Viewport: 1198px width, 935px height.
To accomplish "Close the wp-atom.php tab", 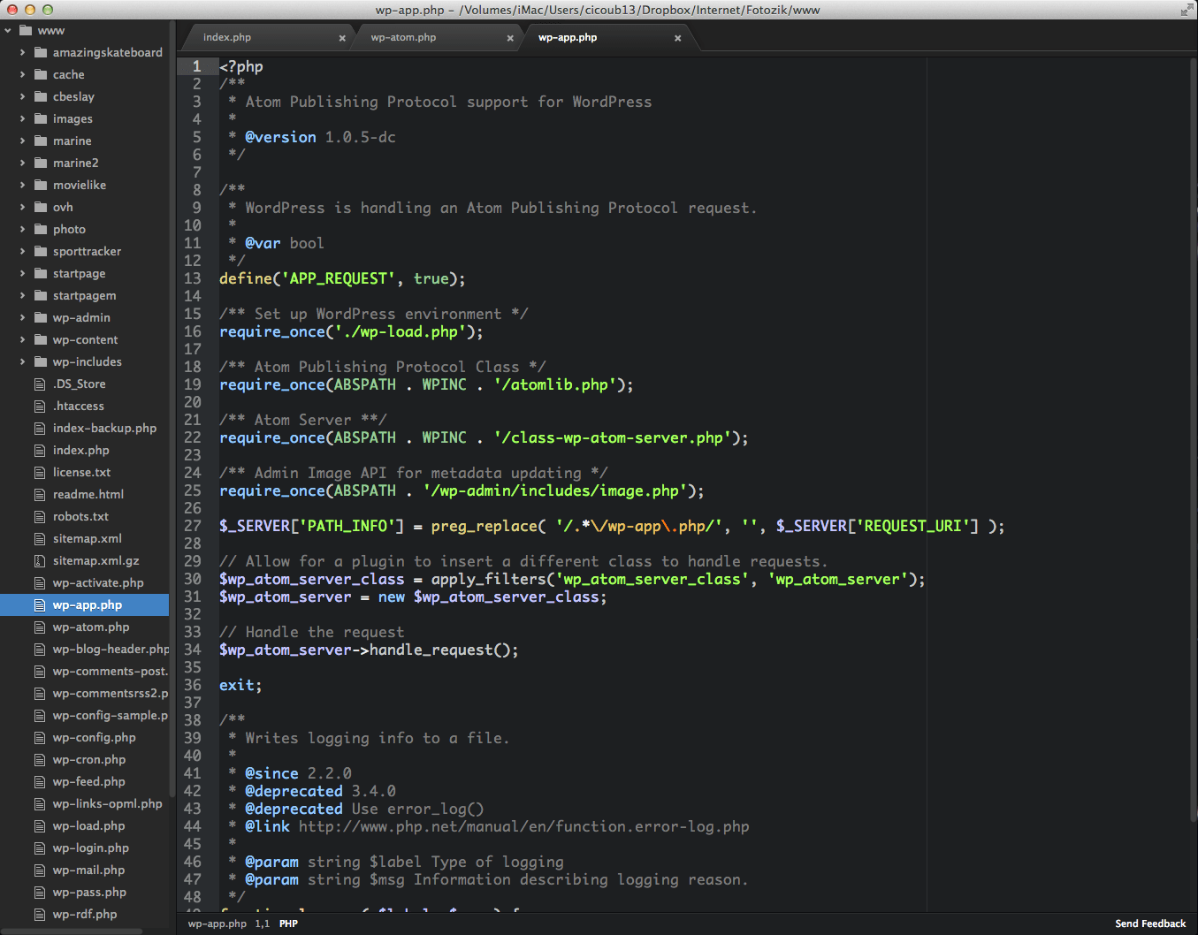I will (x=510, y=38).
